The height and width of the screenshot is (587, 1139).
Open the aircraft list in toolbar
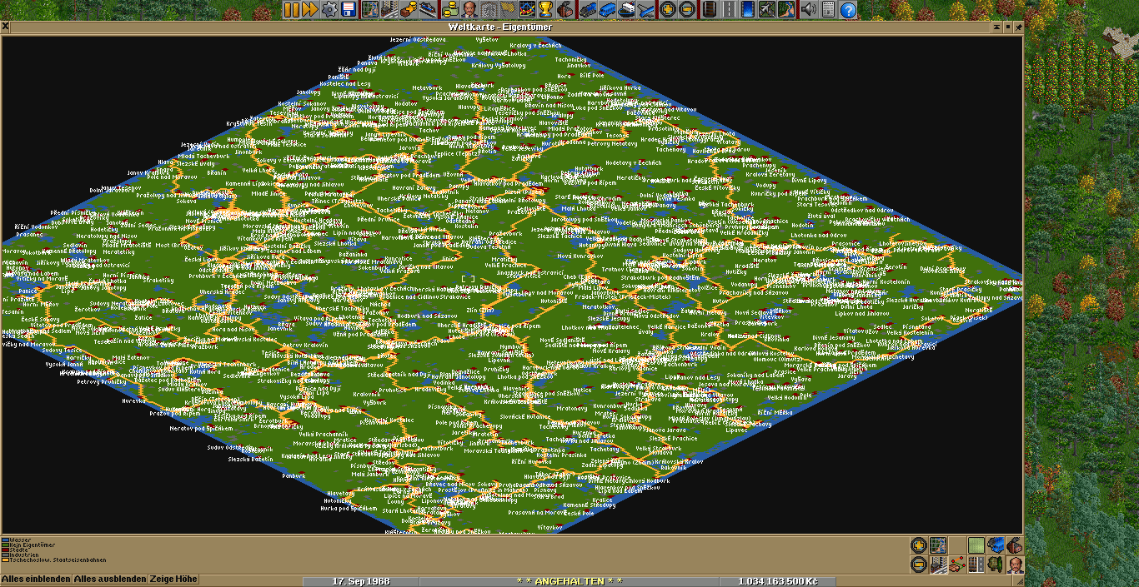click(x=646, y=10)
